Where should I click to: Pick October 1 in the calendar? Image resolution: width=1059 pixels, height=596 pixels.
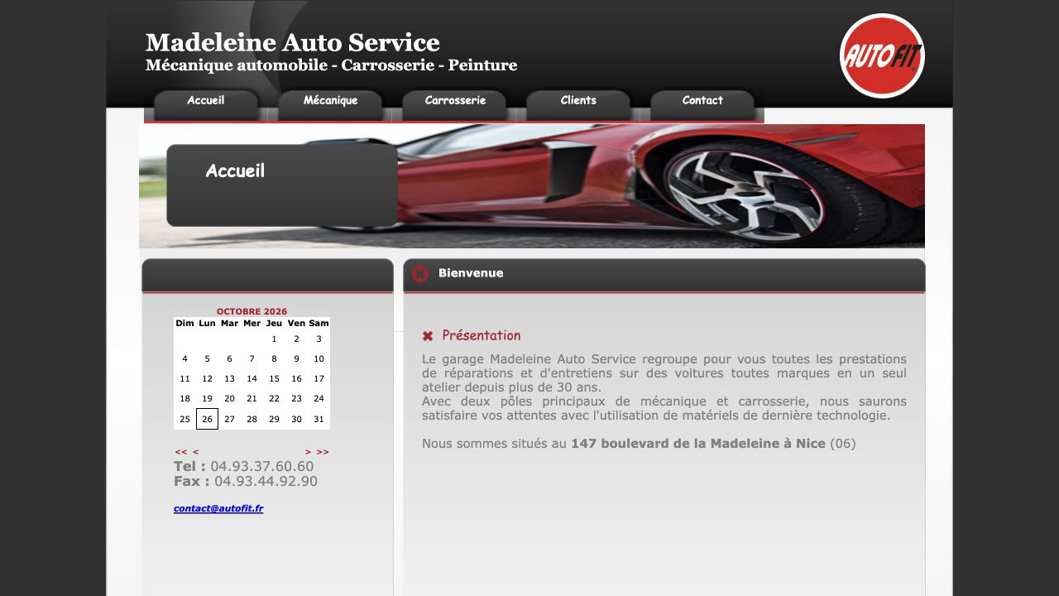(x=274, y=339)
